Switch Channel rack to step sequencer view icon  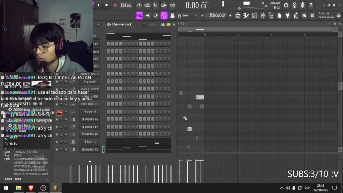168,24
